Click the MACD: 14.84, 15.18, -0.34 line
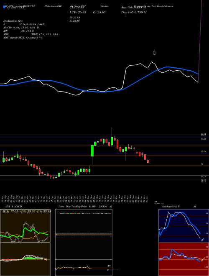This screenshot has height=276, width=209. [21, 28]
